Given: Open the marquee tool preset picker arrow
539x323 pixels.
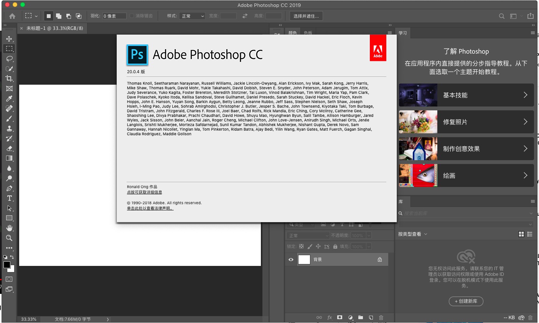Looking at the screenshot, I should [x=36, y=16].
